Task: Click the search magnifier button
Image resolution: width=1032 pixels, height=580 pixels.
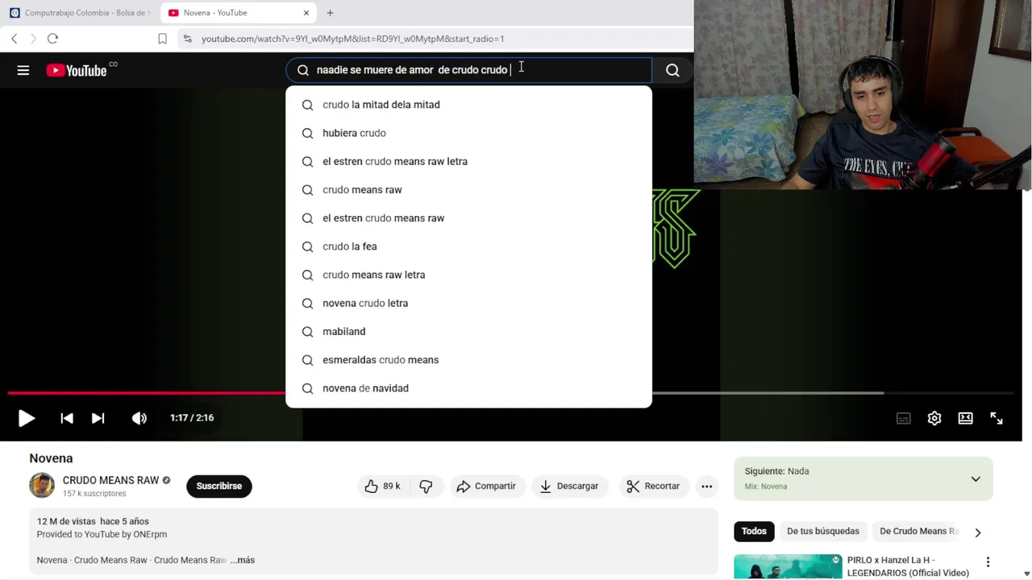Action: (x=672, y=70)
